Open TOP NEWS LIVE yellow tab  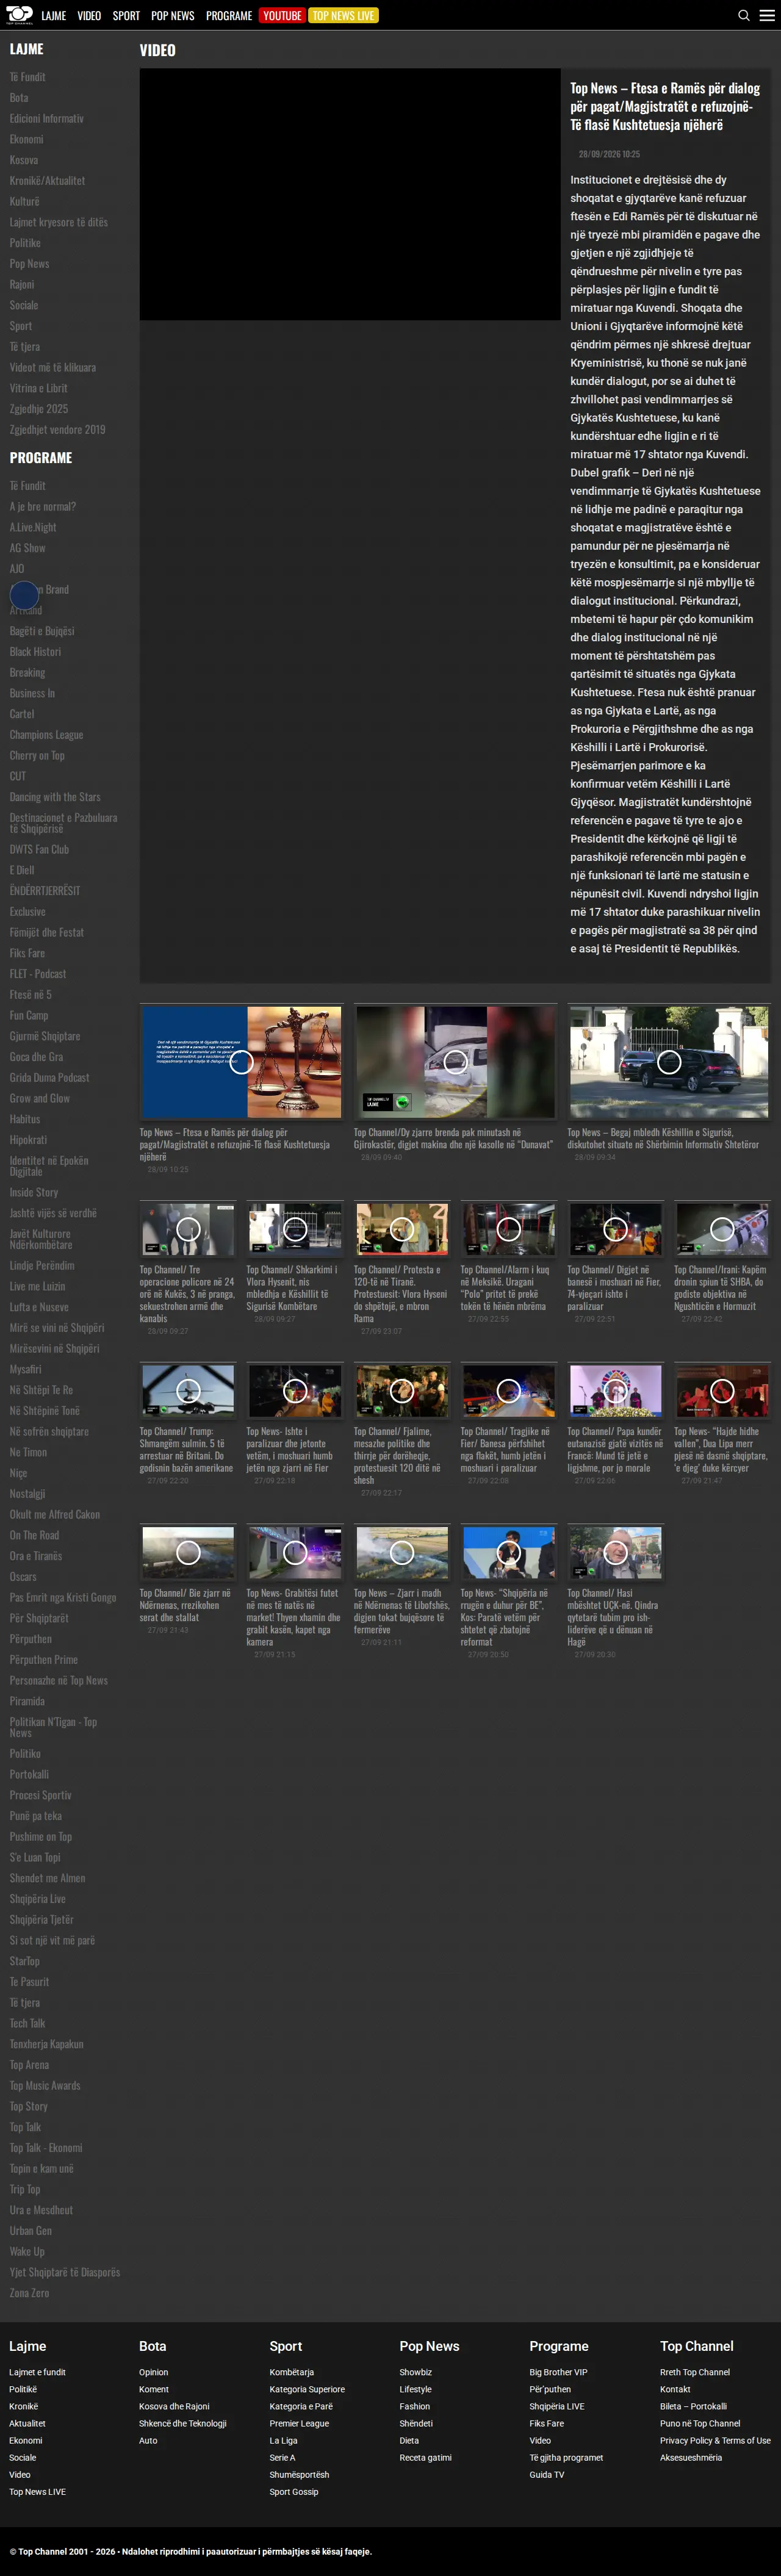point(343,15)
